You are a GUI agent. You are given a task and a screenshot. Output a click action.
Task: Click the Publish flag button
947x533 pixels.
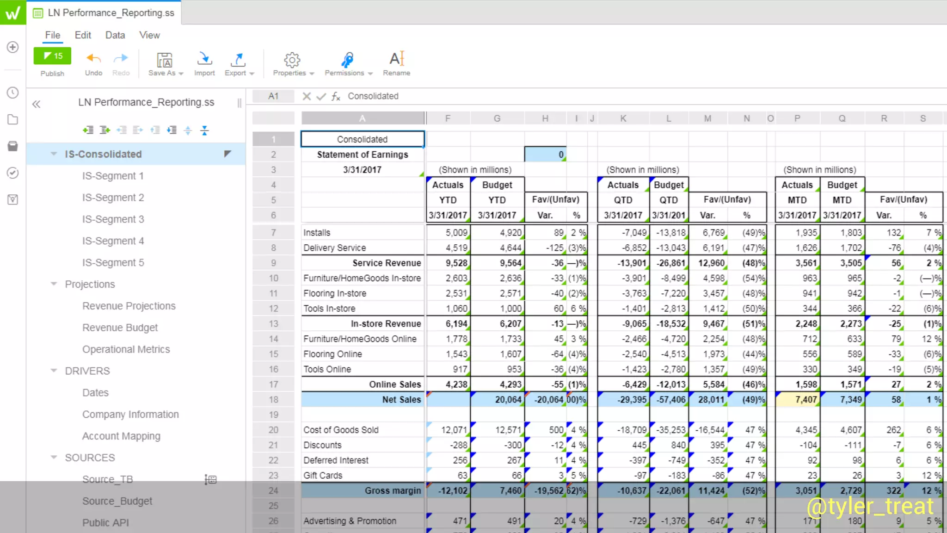52,56
